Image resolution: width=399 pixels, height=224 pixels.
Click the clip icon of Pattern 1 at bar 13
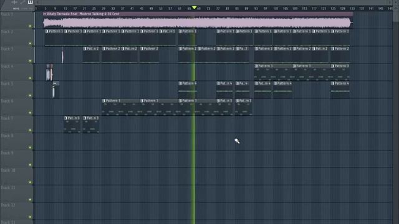pos(65,31)
